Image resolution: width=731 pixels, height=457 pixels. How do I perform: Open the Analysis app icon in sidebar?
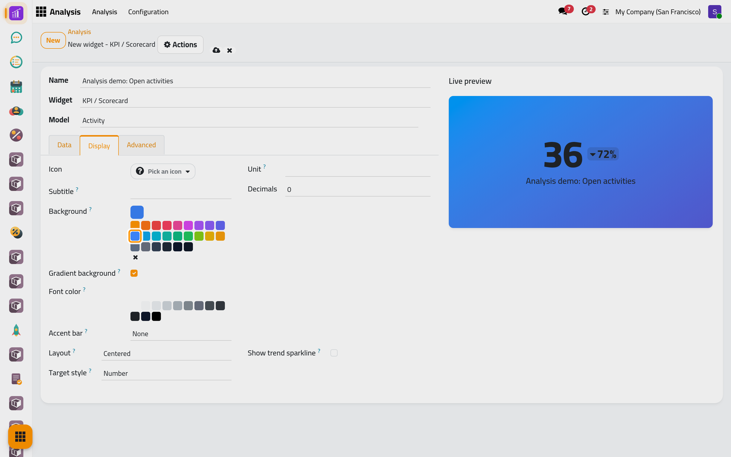pos(16,13)
